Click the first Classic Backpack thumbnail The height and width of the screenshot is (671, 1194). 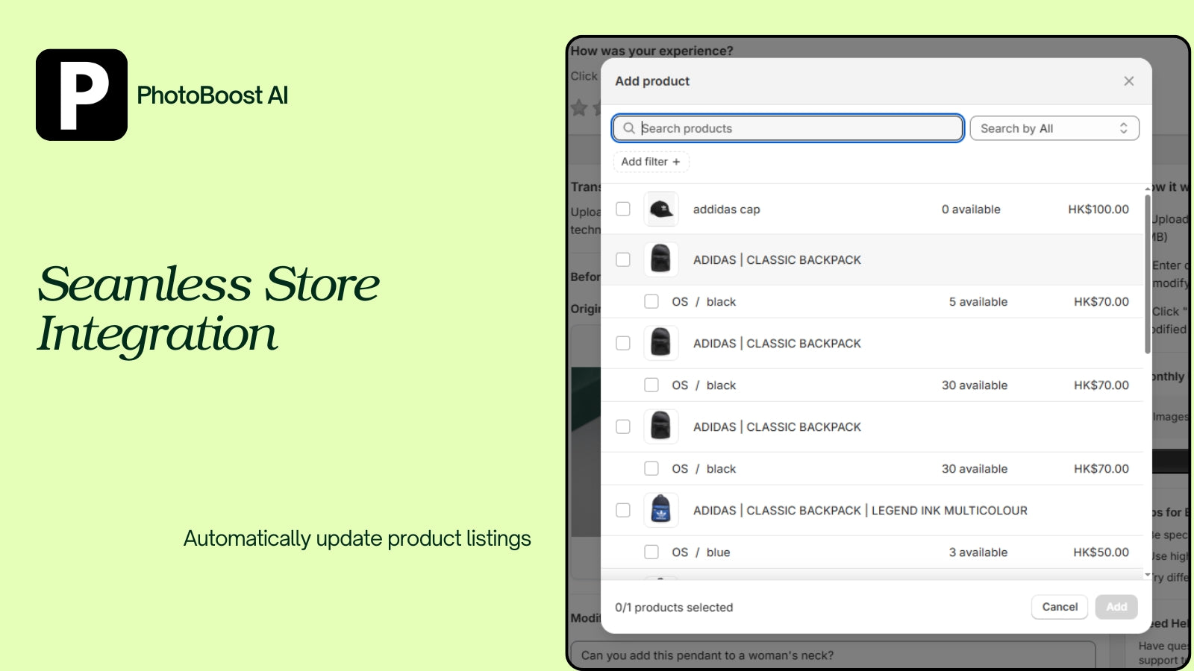pos(660,259)
